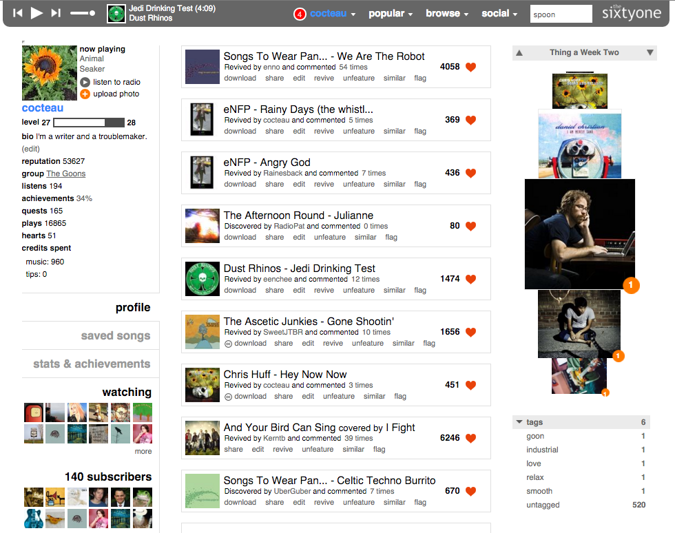Go back to the previous track

pyautogui.click(x=18, y=13)
